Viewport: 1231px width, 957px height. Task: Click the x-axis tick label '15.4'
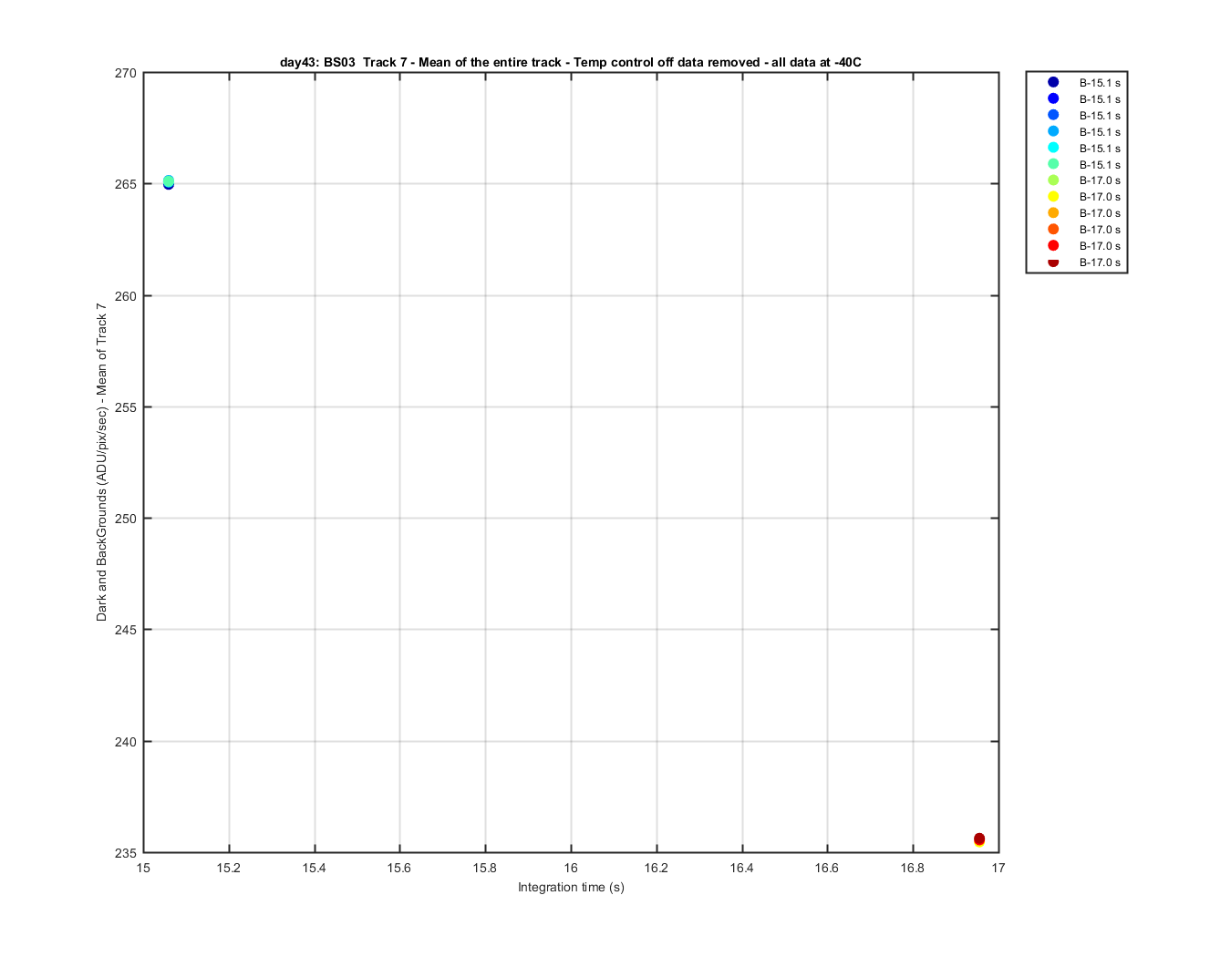(315, 868)
